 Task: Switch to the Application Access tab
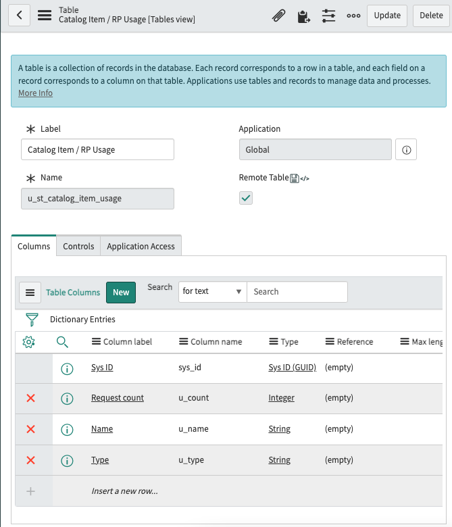point(141,247)
